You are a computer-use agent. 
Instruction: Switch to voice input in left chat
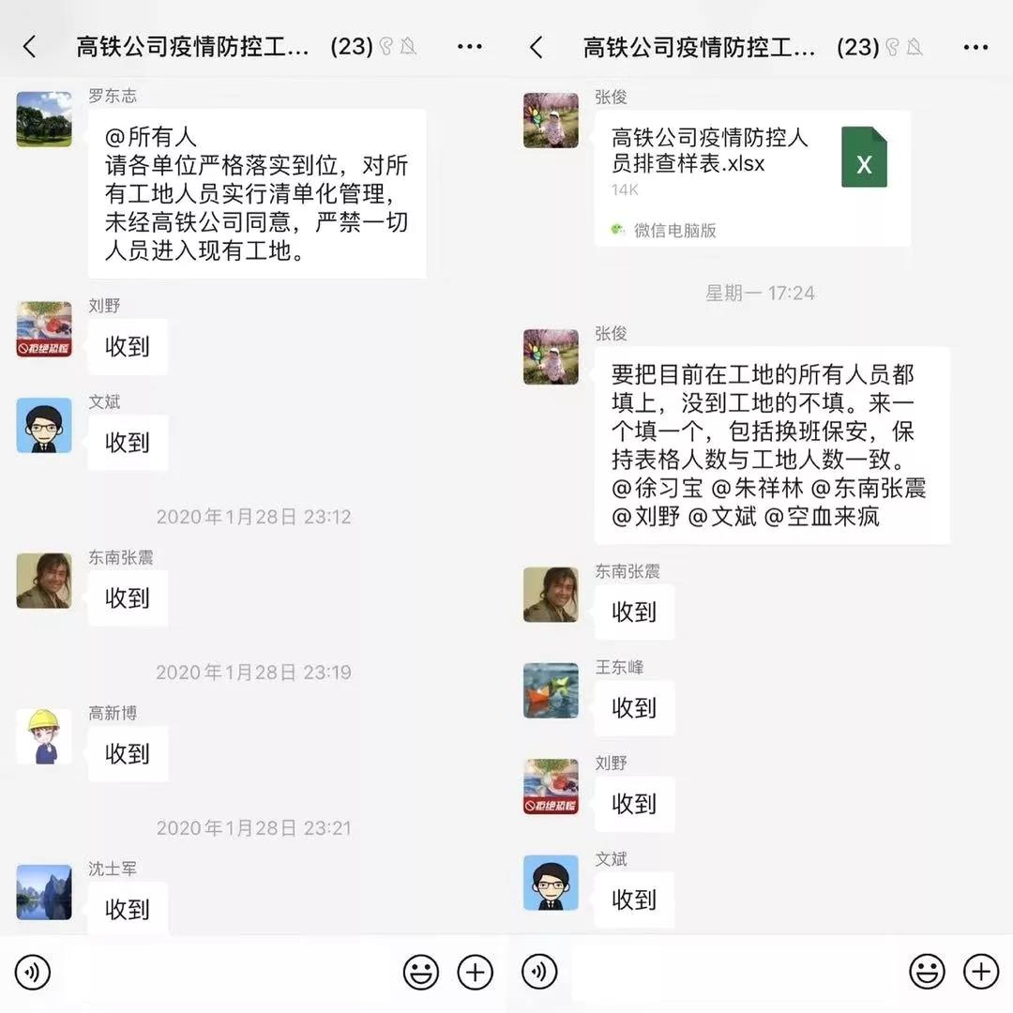32,972
